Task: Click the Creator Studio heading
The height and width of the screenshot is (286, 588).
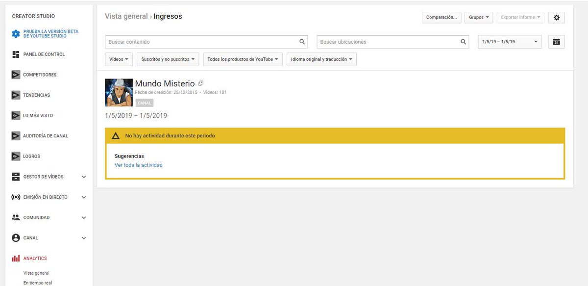Action: 33,16
